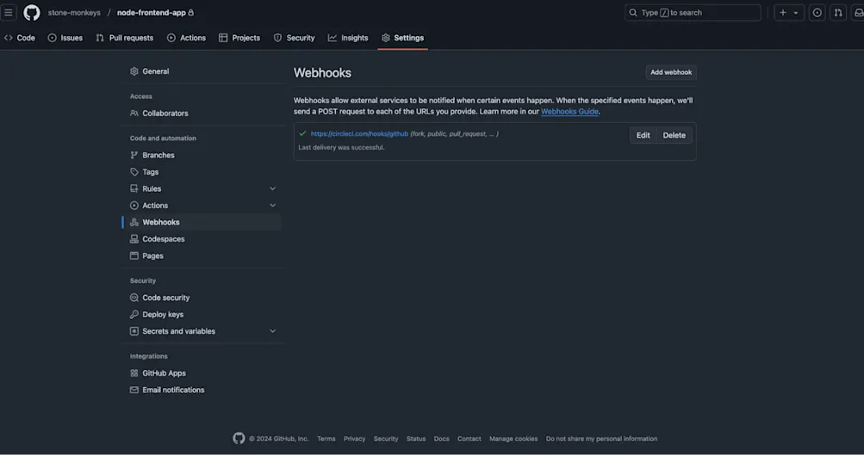Focus the 'Type / to search' field

point(693,13)
